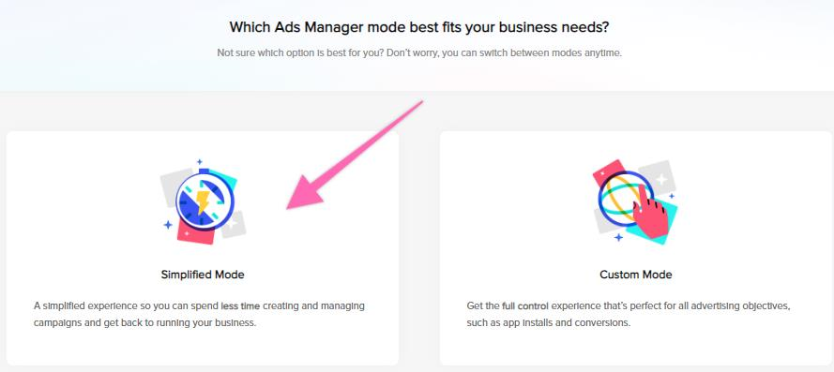Select the Custom Mode title
Image resolution: width=834 pixels, height=372 pixels.
(x=636, y=275)
